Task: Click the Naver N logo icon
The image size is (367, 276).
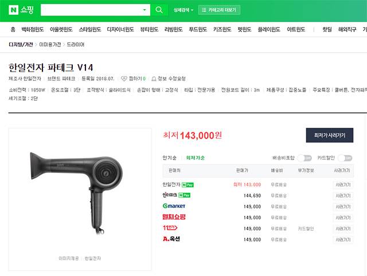Action: [13, 10]
